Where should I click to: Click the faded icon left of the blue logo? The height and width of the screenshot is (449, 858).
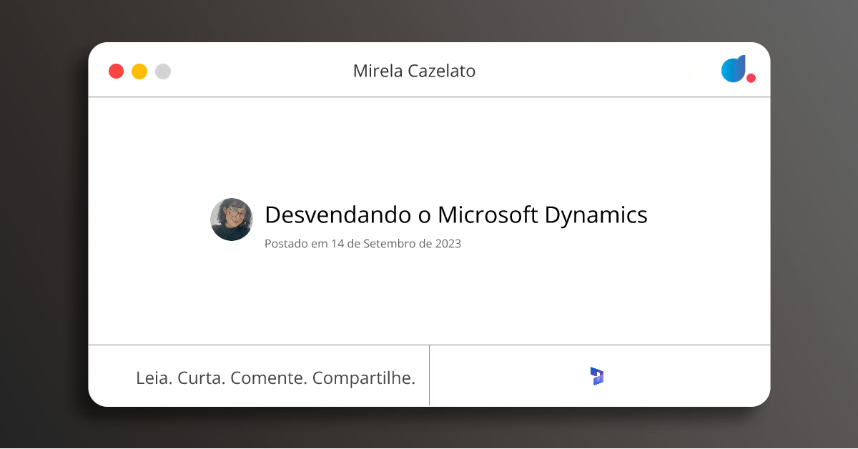pos(691,74)
